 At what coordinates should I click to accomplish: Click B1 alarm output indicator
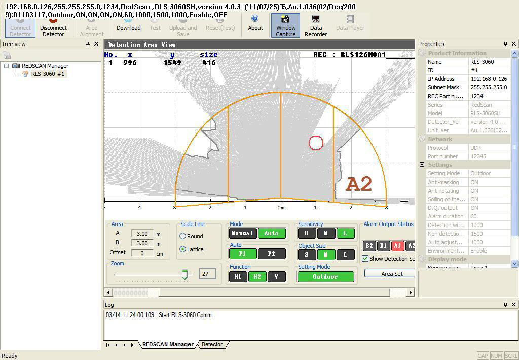click(x=383, y=246)
